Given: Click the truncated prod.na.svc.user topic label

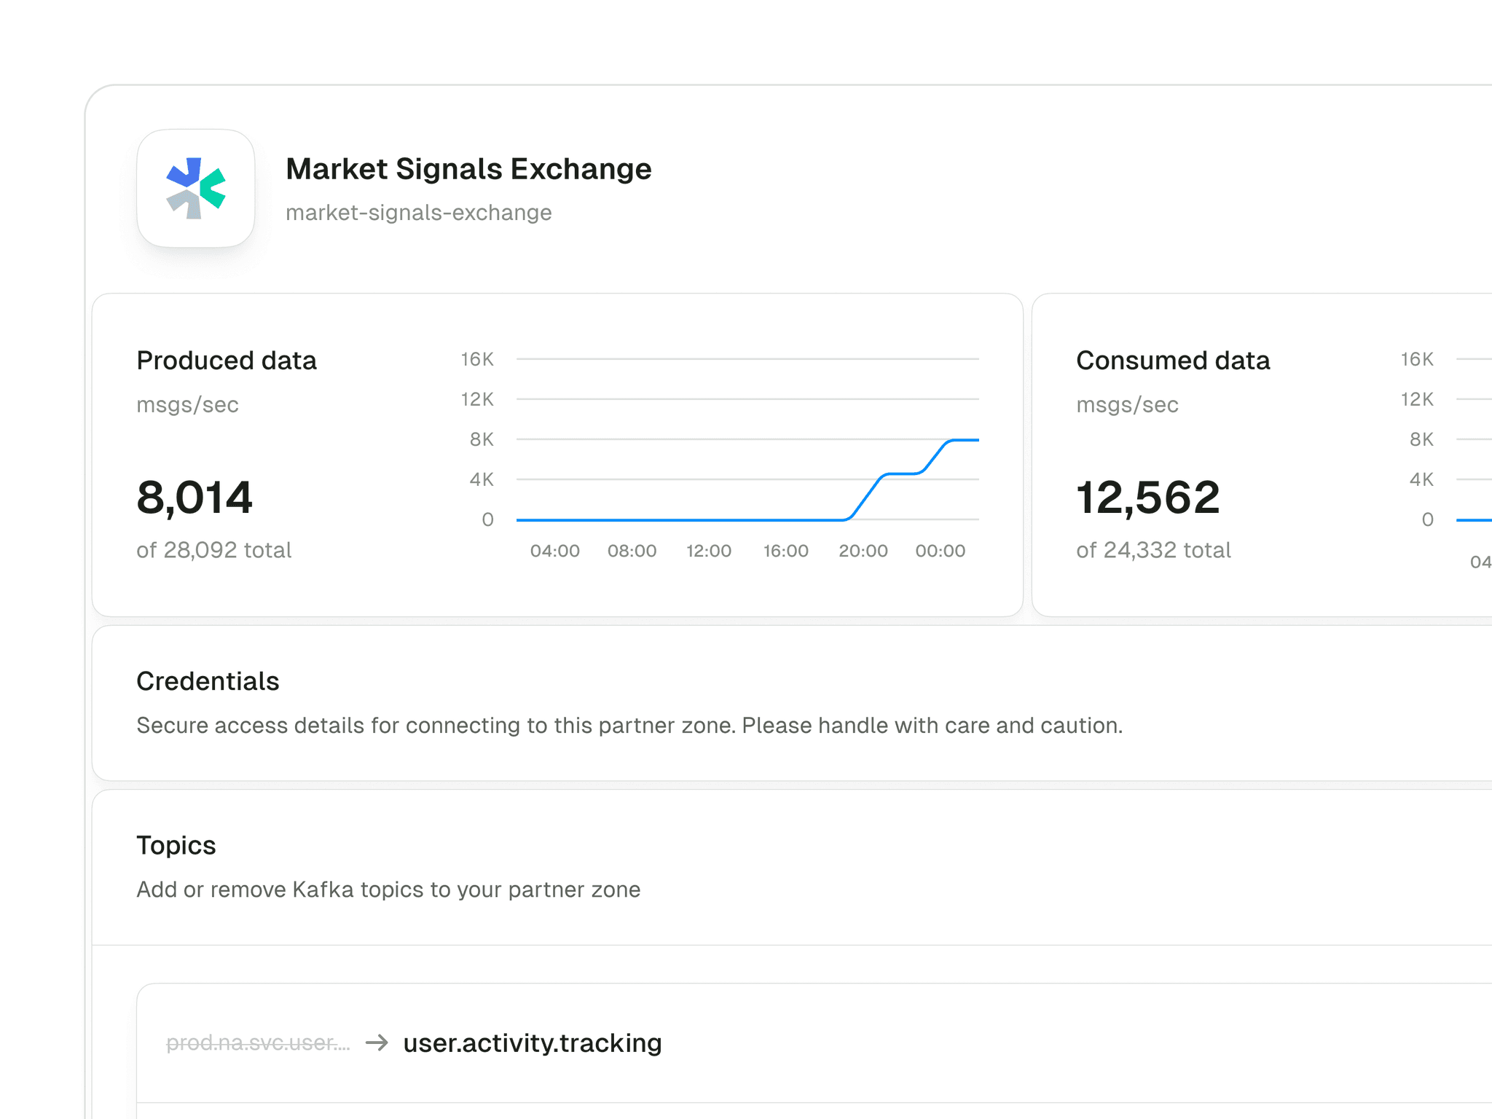Looking at the screenshot, I should (x=258, y=1042).
